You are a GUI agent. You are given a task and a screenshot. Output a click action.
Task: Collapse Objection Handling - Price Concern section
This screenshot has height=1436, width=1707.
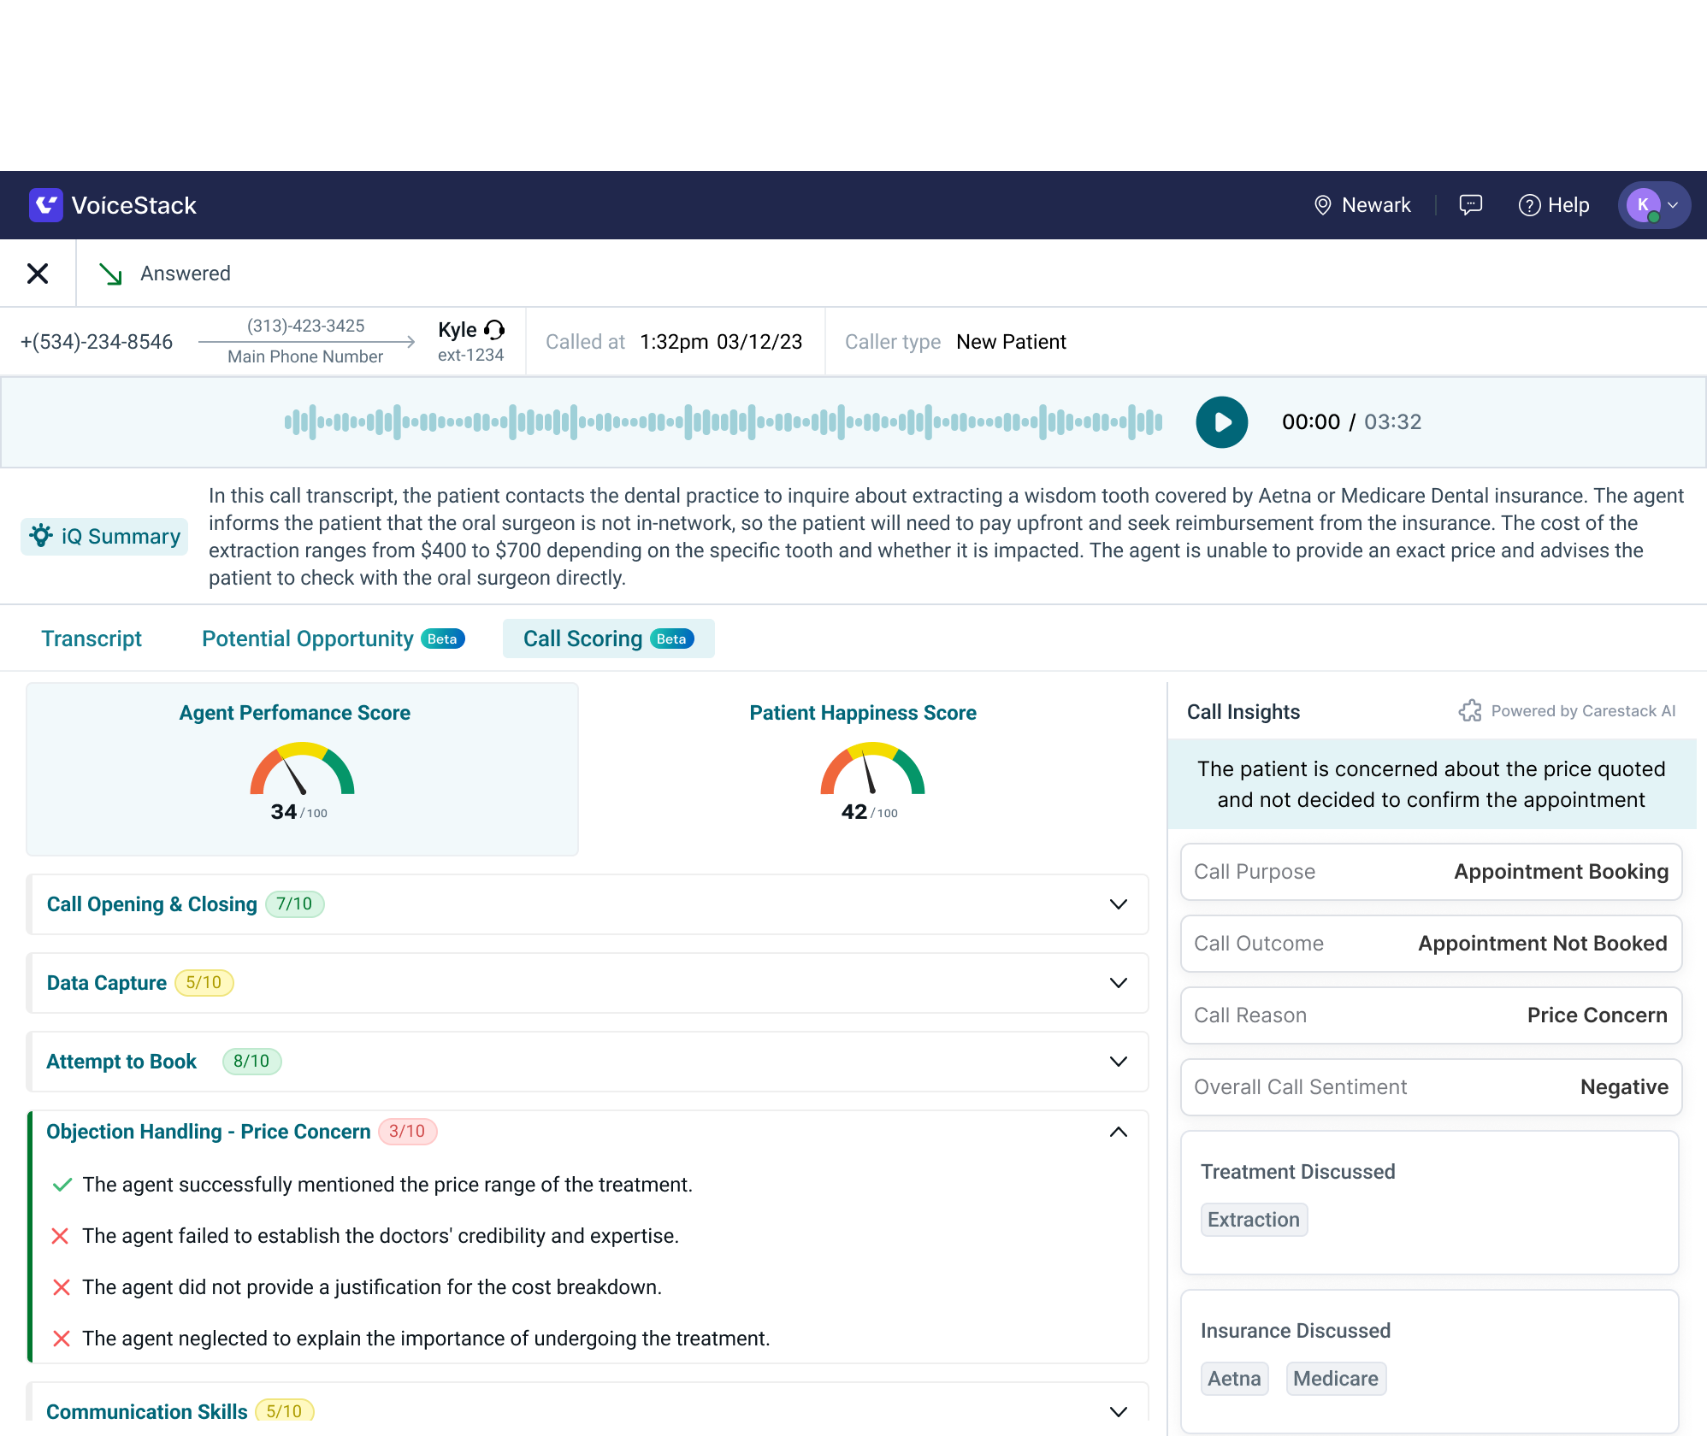tap(1118, 1132)
